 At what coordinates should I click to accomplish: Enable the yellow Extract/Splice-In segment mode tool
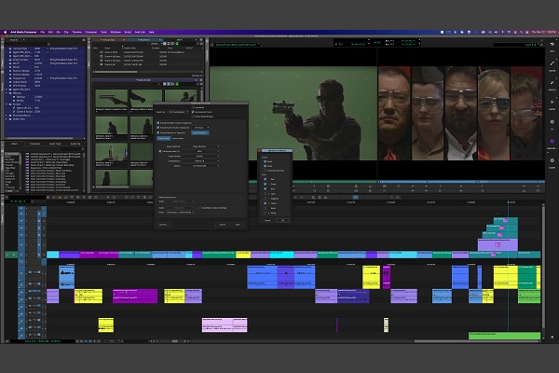tap(60, 197)
